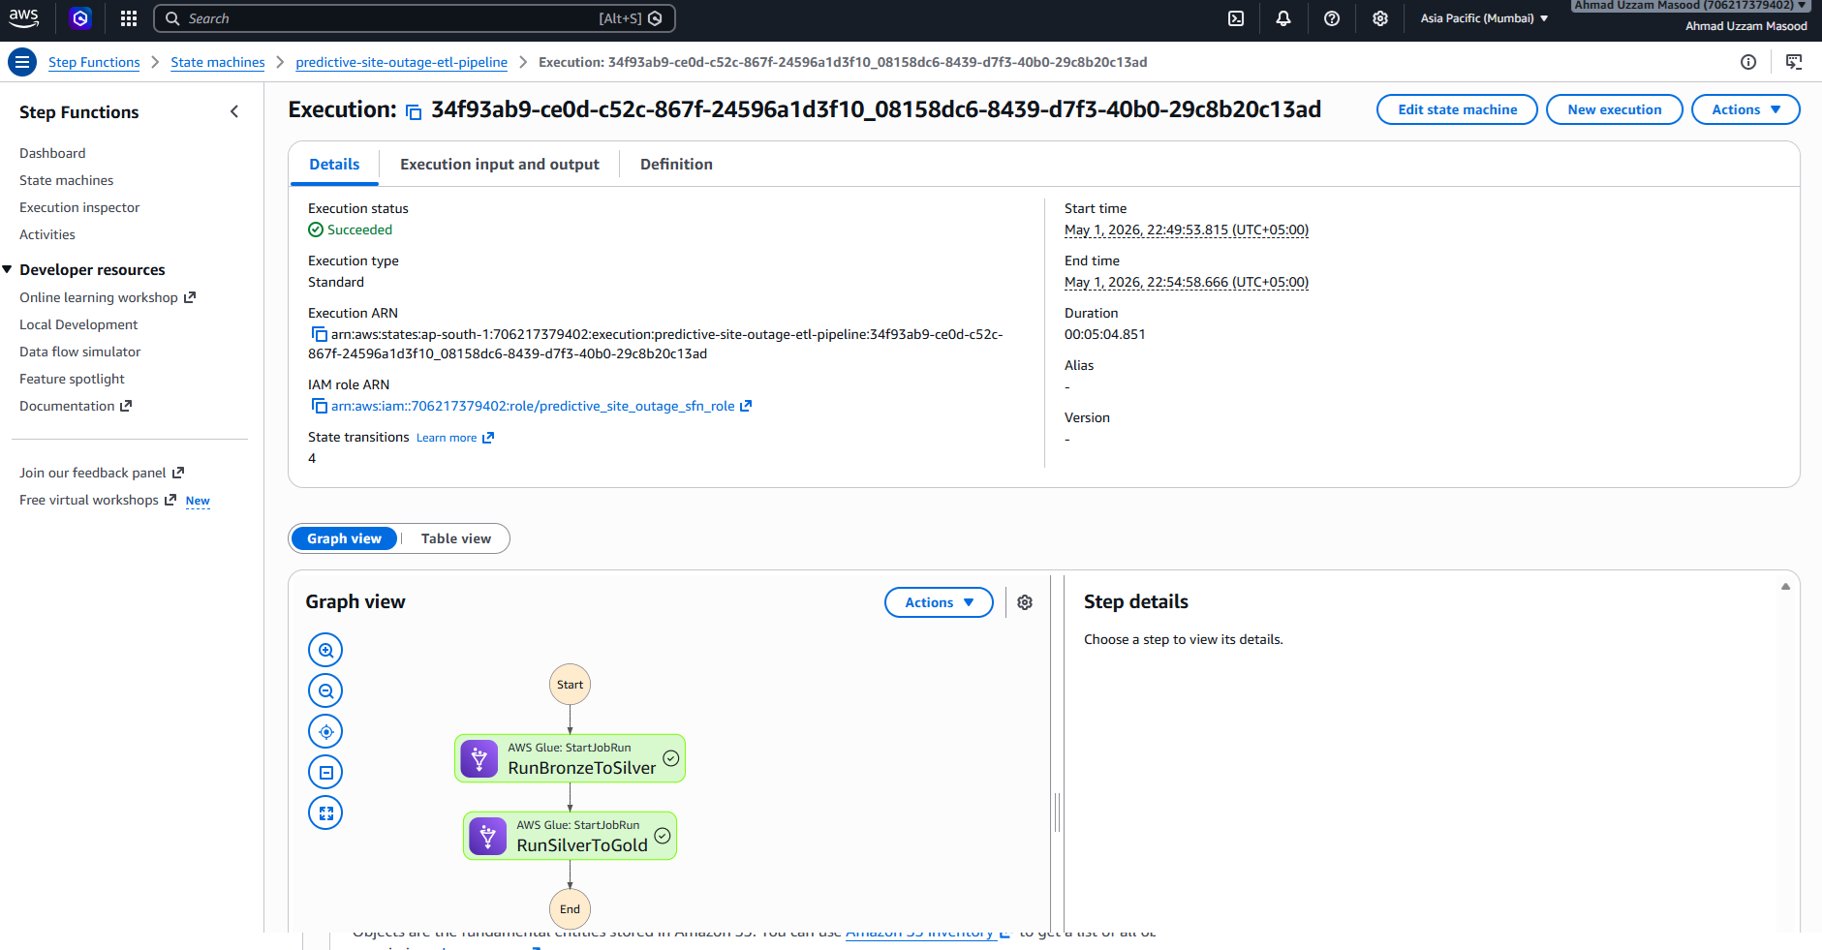This screenshot has height=950, width=1822.
Task: Toggle the hamburger navigation menu
Action: [x=22, y=62]
